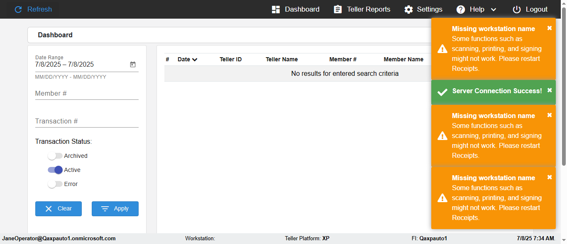Click the Logout power icon
The height and width of the screenshot is (244, 567).
(516, 10)
